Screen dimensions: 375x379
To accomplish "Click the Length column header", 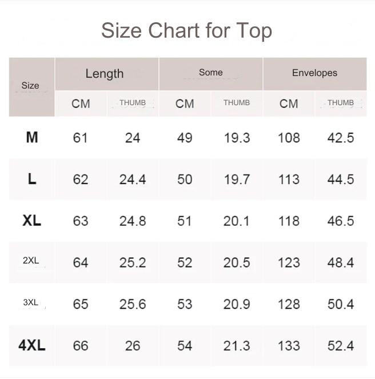I will click(x=105, y=73).
